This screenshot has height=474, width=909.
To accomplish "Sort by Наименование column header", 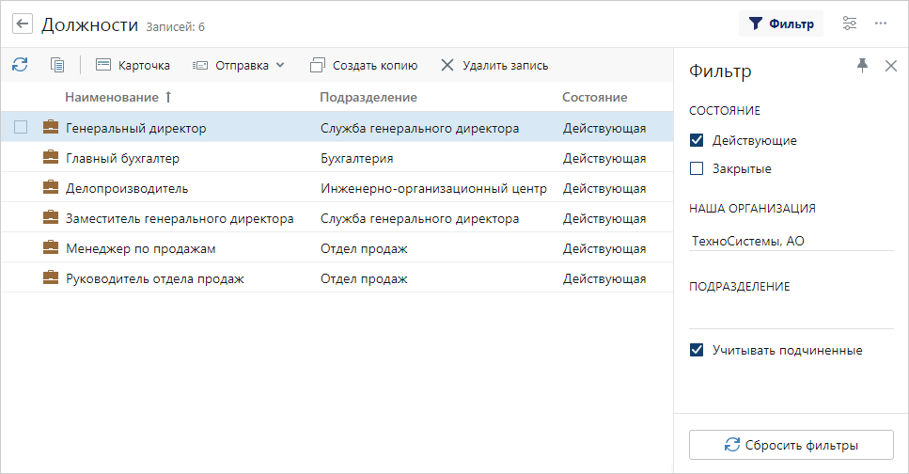I will [112, 97].
